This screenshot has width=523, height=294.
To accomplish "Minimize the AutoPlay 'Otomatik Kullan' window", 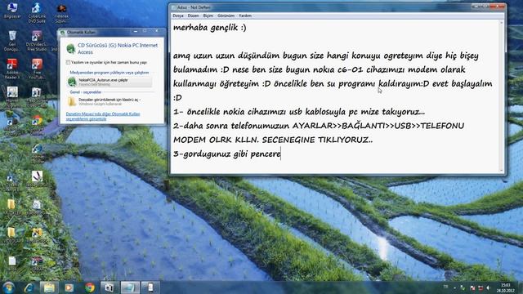I will pos(136,31).
